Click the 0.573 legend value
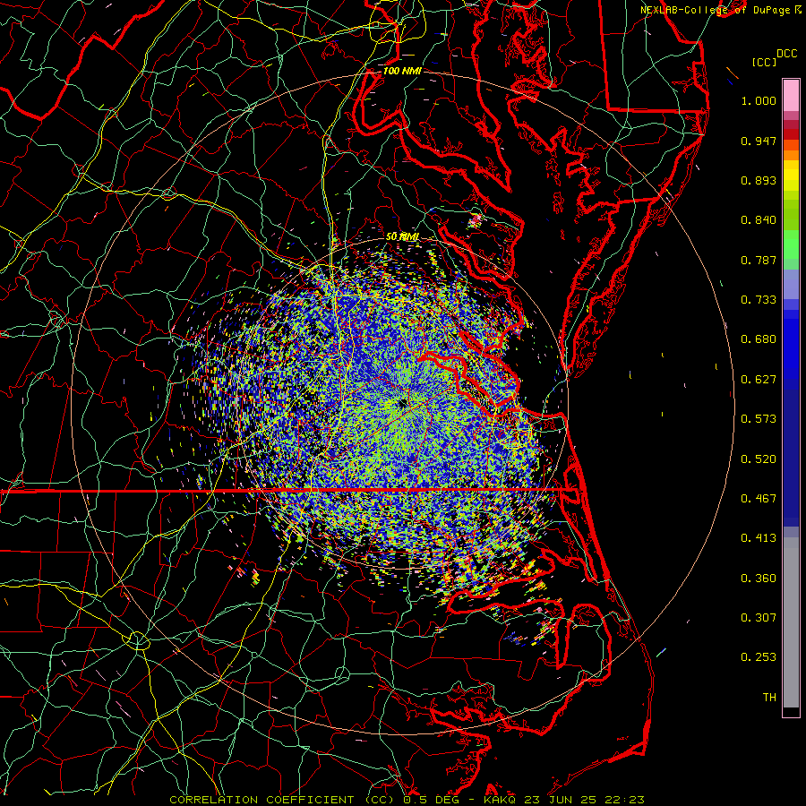Image resolution: width=806 pixels, height=806 pixels. (759, 419)
